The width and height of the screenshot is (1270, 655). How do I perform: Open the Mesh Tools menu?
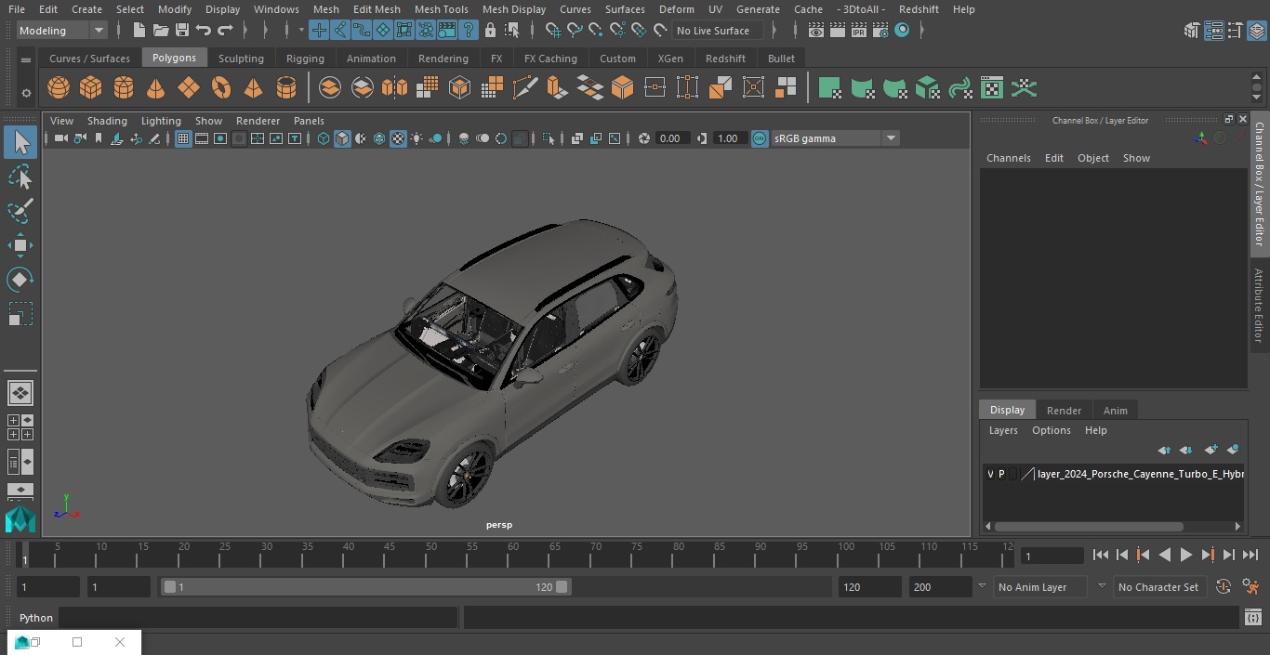pyautogui.click(x=441, y=9)
